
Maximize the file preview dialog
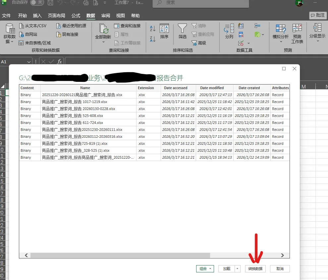tap(284, 69)
